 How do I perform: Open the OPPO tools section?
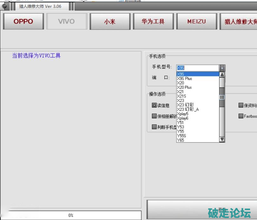point(23,22)
